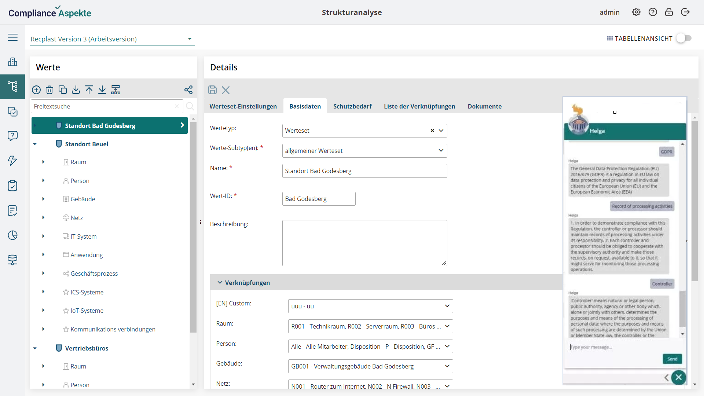The height and width of the screenshot is (396, 704).
Task: Select the Netz tree item
Action: 77,218
